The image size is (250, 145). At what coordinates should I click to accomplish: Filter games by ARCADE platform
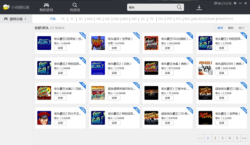198,19
